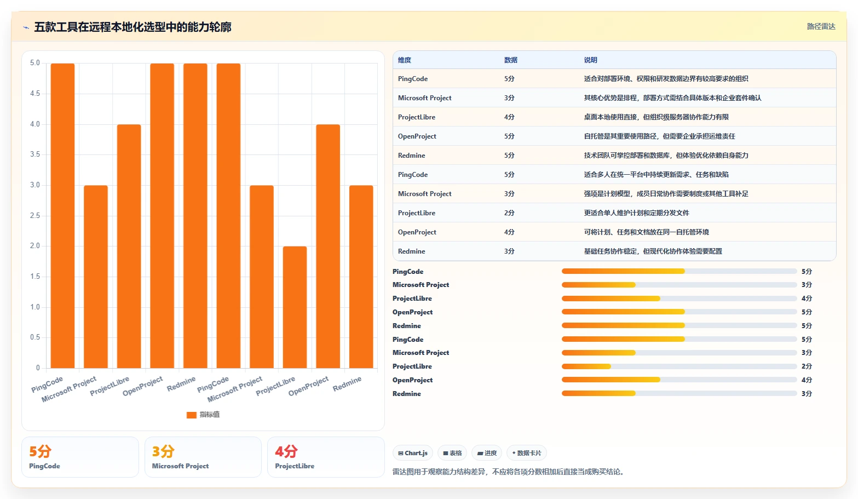Click the text 自托管是其重要使用路径，但需要企业承担运维责任
The width and height of the screenshot is (858, 499).
pyautogui.click(x=659, y=136)
